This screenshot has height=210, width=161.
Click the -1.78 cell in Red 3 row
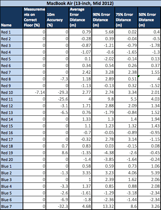[149, 46]
